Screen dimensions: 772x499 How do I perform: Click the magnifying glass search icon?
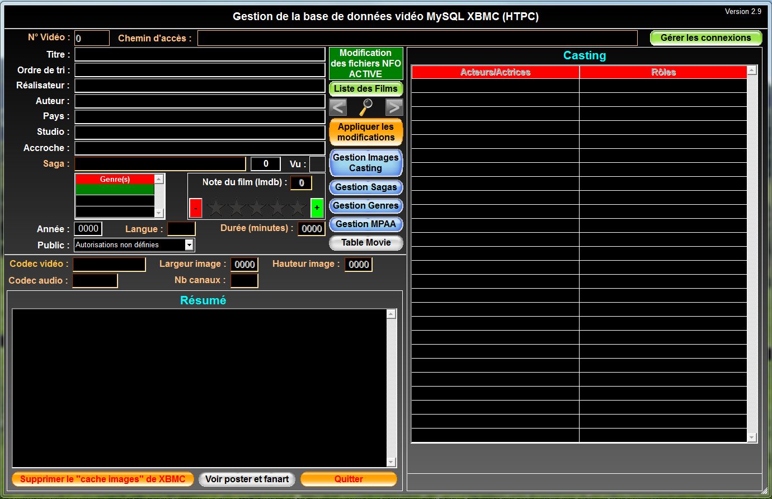click(x=366, y=107)
